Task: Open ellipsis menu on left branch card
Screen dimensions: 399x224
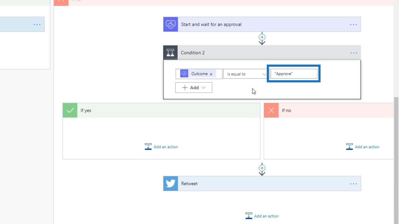Action: pos(37,24)
